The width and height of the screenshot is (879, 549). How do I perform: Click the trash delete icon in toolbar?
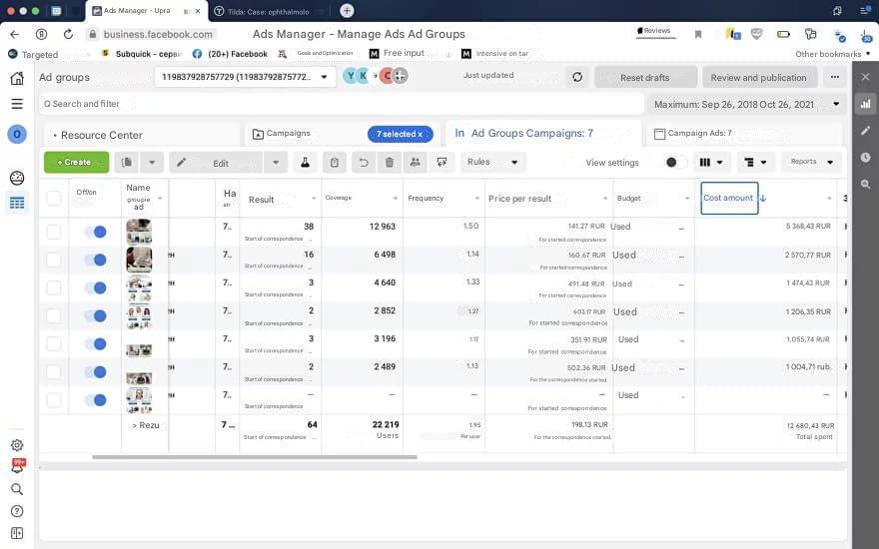click(x=390, y=163)
